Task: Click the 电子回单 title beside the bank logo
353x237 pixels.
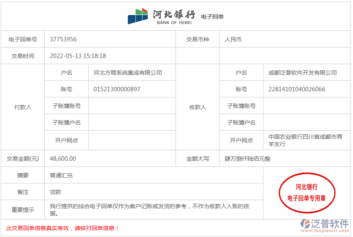Action: pos(212,17)
